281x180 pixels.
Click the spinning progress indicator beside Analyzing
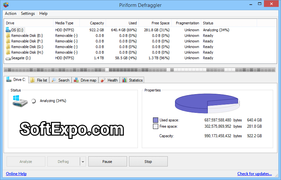click(33, 101)
